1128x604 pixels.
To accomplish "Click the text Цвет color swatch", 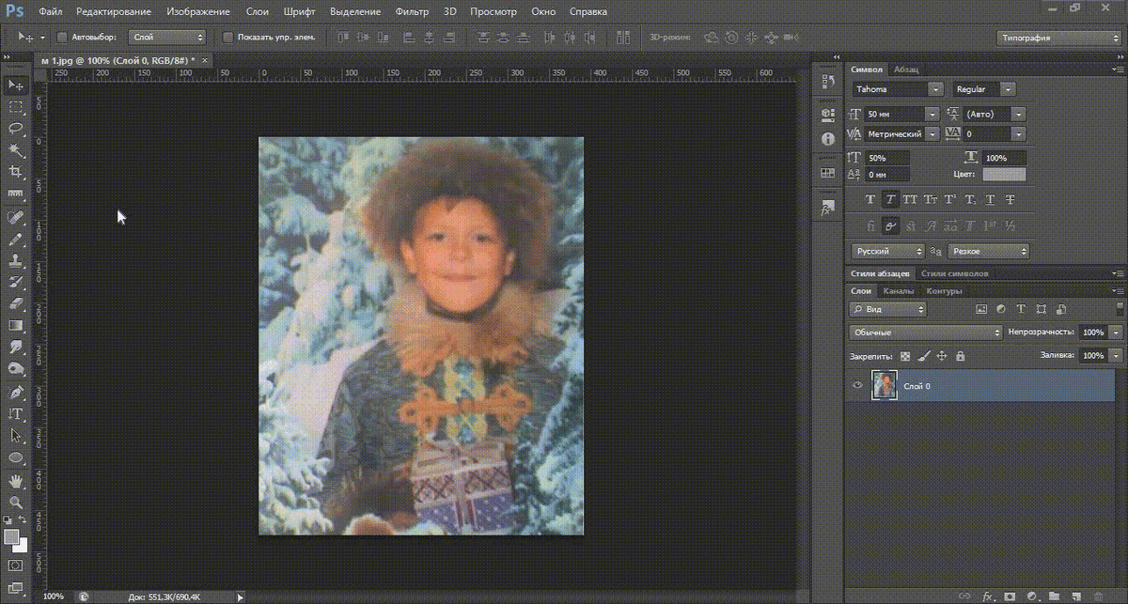I will point(1004,174).
